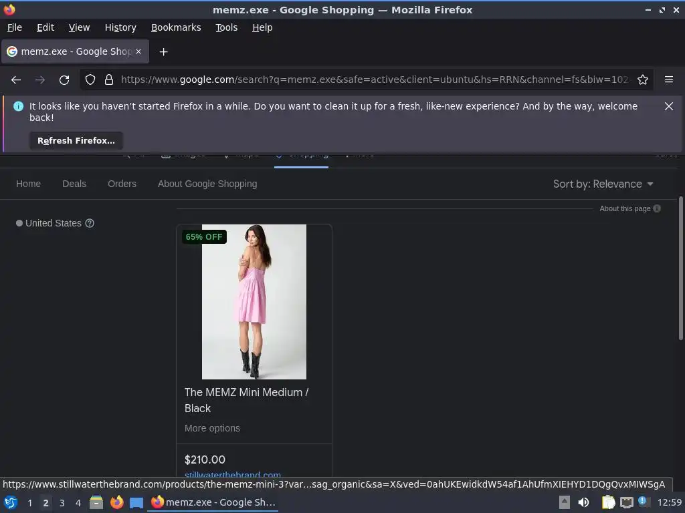Open the Orders page
Viewport: 685px width, 513px height.
(122, 184)
